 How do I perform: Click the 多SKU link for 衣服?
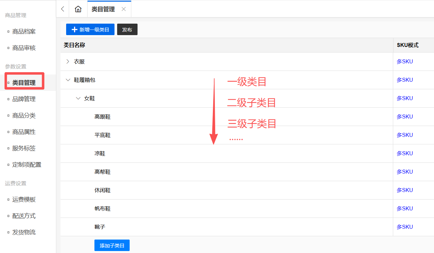(404, 62)
